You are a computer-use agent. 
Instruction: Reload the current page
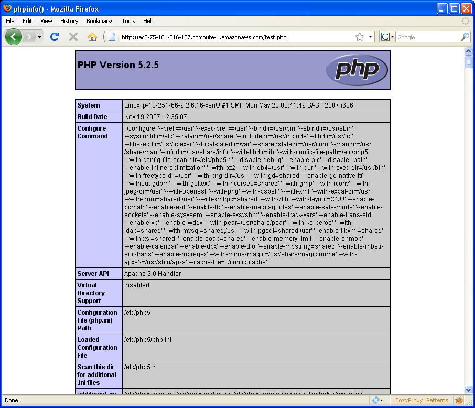(55, 37)
